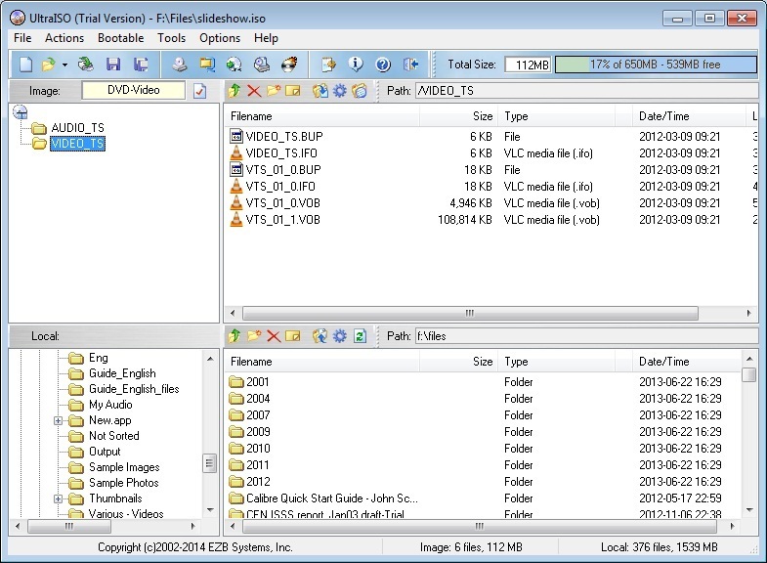Select the VIDEO_TS folder in the image tree
The height and width of the screenshot is (563, 767).
pos(78,144)
